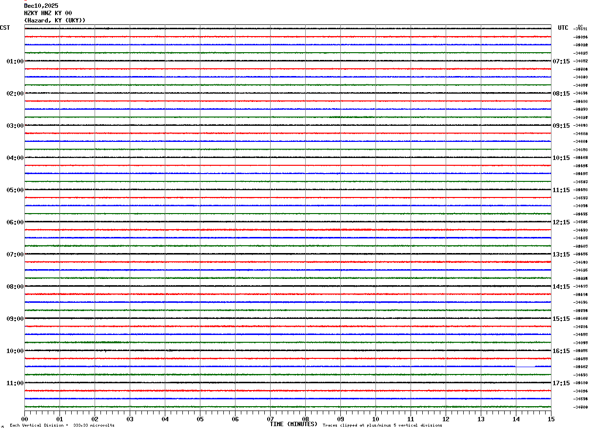Click the 11:00 CST time label
590x432 pixels.
tap(15, 383)
